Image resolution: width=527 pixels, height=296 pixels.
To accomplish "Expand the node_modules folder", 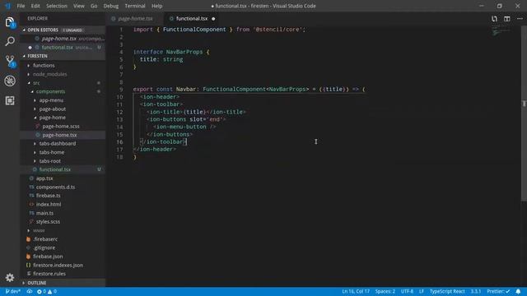I will (x=49, y=74).
